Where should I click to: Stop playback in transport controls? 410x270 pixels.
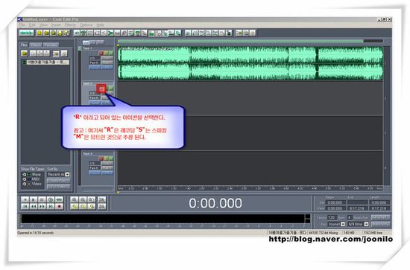point(25,199)
